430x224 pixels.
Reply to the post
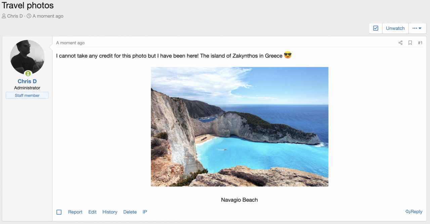[414, 212]
